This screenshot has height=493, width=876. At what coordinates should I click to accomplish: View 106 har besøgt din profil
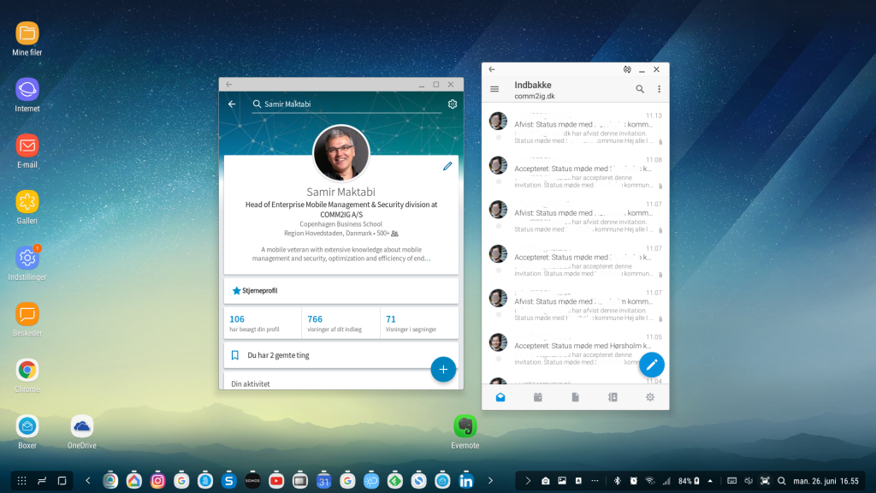tap(262, 323)
